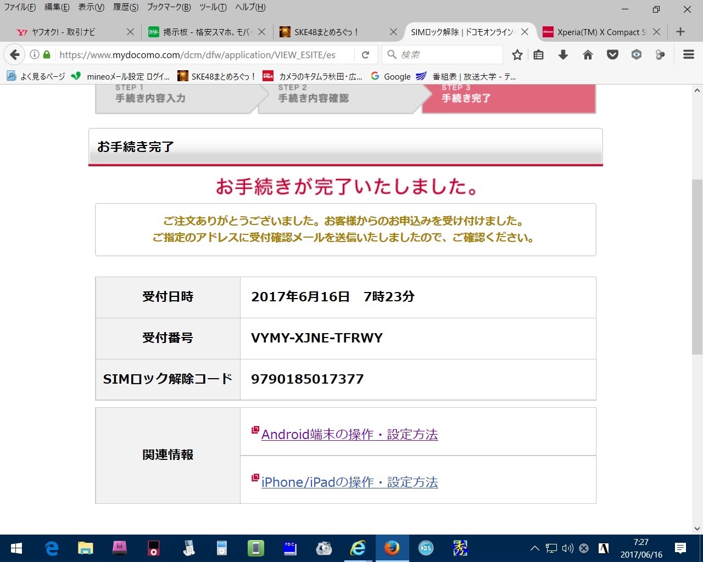Click the reload page button

point(365,55)
